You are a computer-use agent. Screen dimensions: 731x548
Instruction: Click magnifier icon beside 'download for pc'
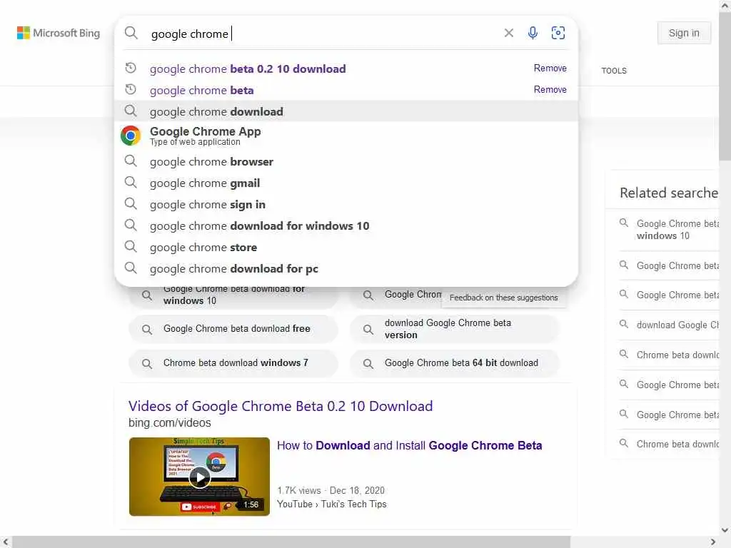[x=131, y=268]
